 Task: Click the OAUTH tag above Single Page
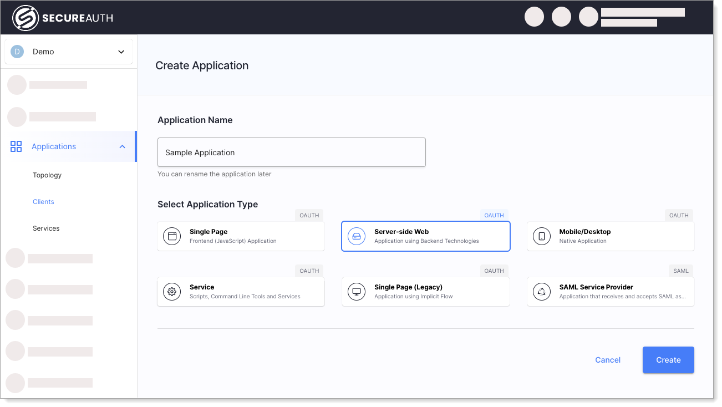point(309,216)
